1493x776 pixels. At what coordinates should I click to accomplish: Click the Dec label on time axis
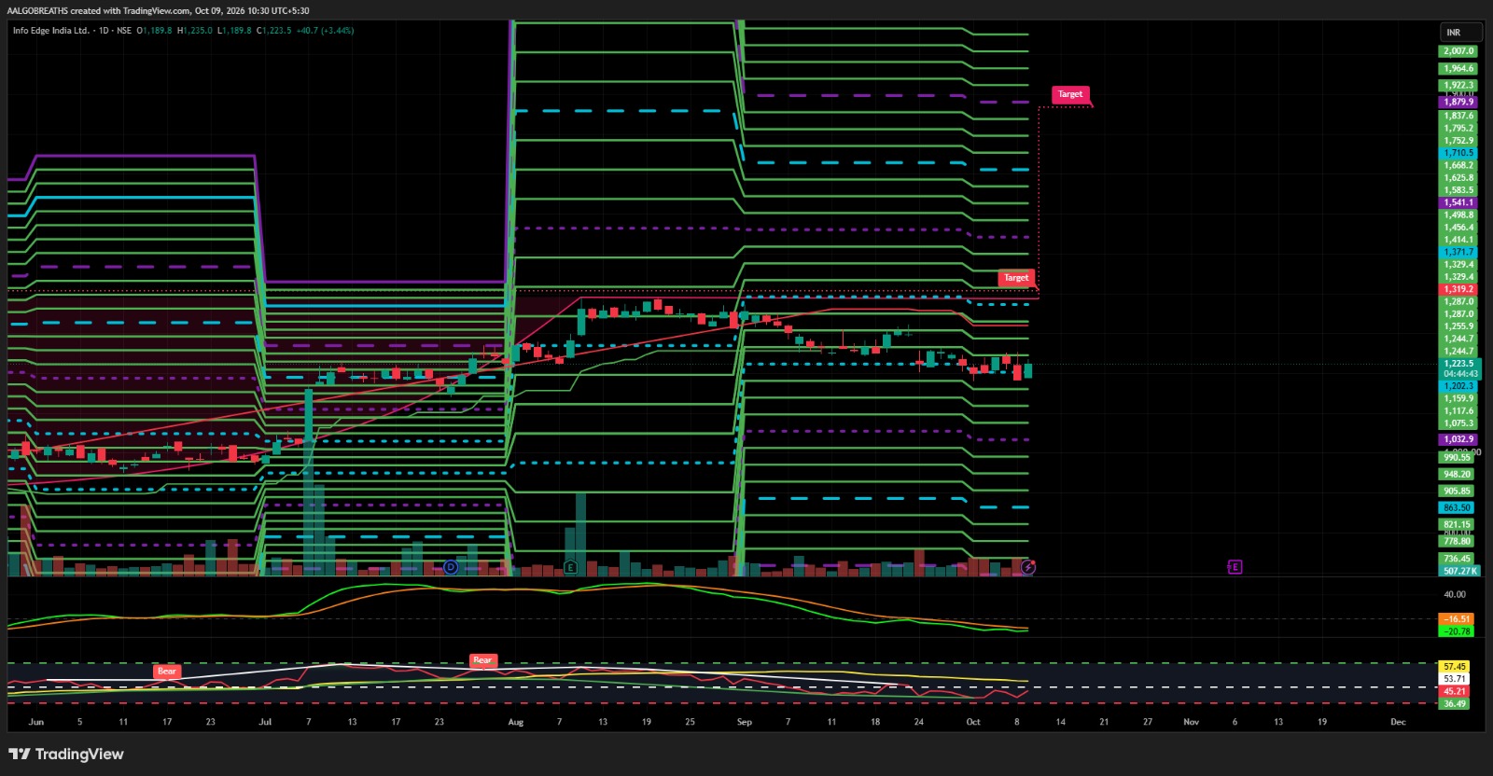pos(1398,722)
